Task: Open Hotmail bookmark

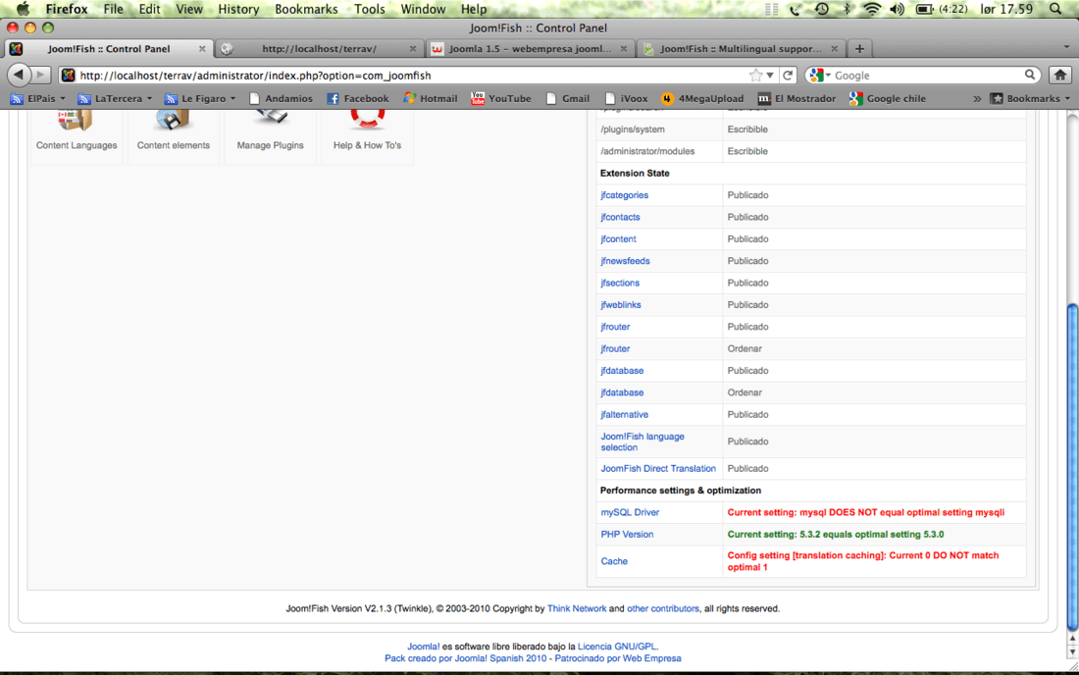Action: coord(431,98)
